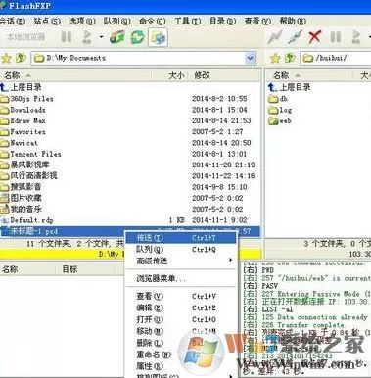Select the Favorites folder
Screen dimensions: 371x378
(23, 132)
